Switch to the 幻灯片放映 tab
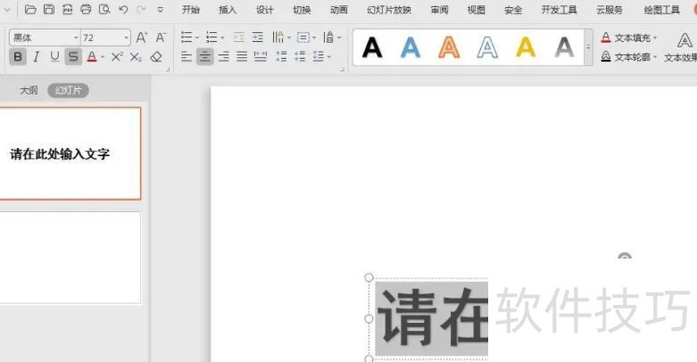The width and height of the screenshot is (697, 362). click(x=389, y=10)
